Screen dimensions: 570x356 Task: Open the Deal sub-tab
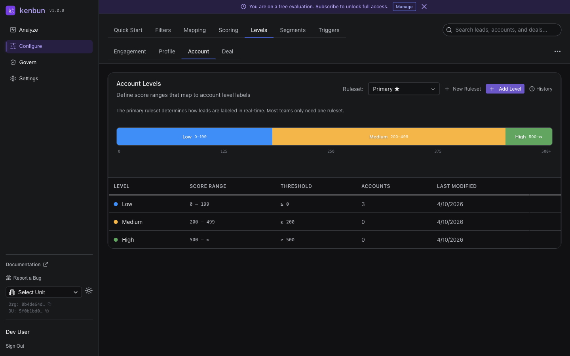click(228, 51)
